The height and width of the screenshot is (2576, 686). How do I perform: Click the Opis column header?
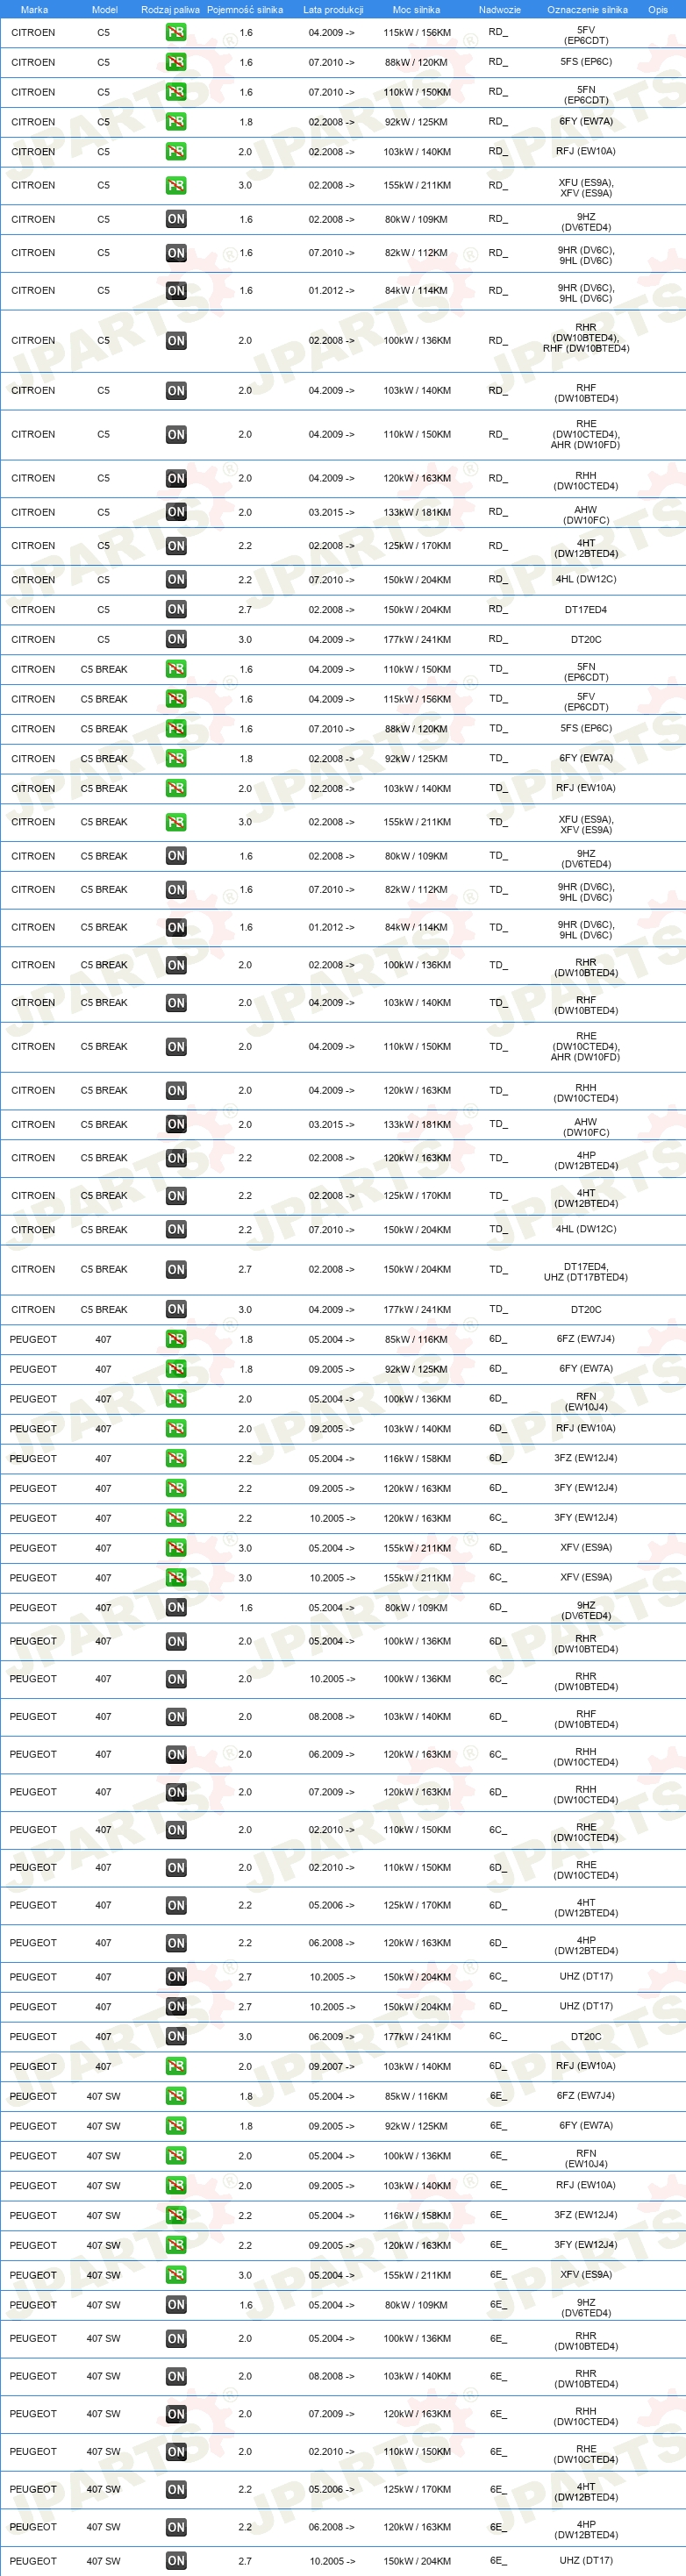tap(657, 9)
